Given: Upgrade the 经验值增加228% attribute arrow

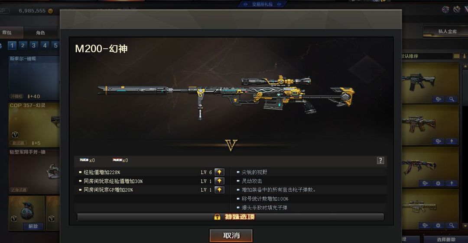Looking at the screenshot, I should point(219,172).
